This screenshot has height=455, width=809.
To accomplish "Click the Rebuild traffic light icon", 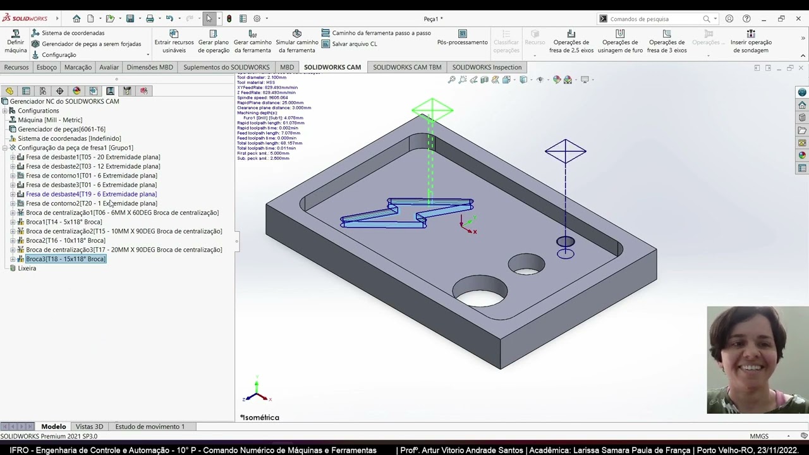I will coord(229,18).
